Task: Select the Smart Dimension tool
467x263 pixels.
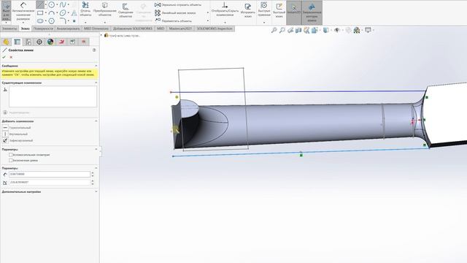Action: (23, 10)
